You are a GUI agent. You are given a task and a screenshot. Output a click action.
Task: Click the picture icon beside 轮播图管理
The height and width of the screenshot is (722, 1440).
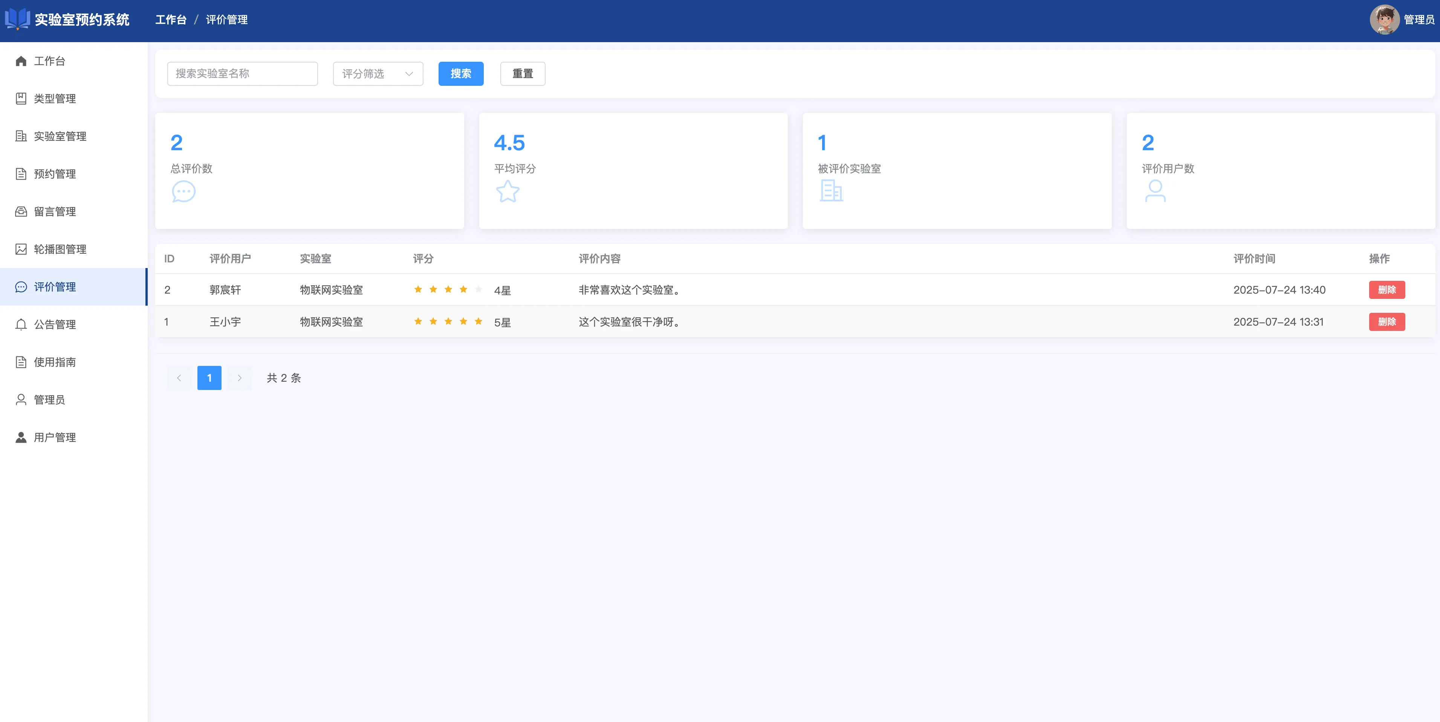[x=21, y=249]
